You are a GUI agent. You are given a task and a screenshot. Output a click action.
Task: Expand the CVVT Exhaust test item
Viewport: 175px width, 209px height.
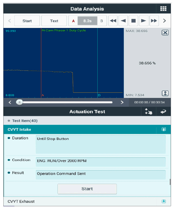click(164, 201)
